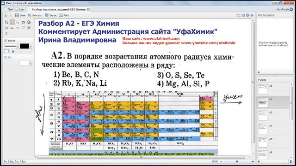Image resolution: width=296 pixels, height=166 pixels.
Task: Select the arrow pointer tool
Action: [6, 22]
